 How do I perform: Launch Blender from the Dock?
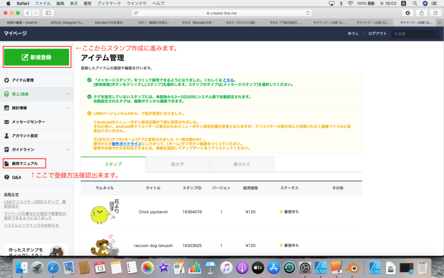(x=352, y=268)
